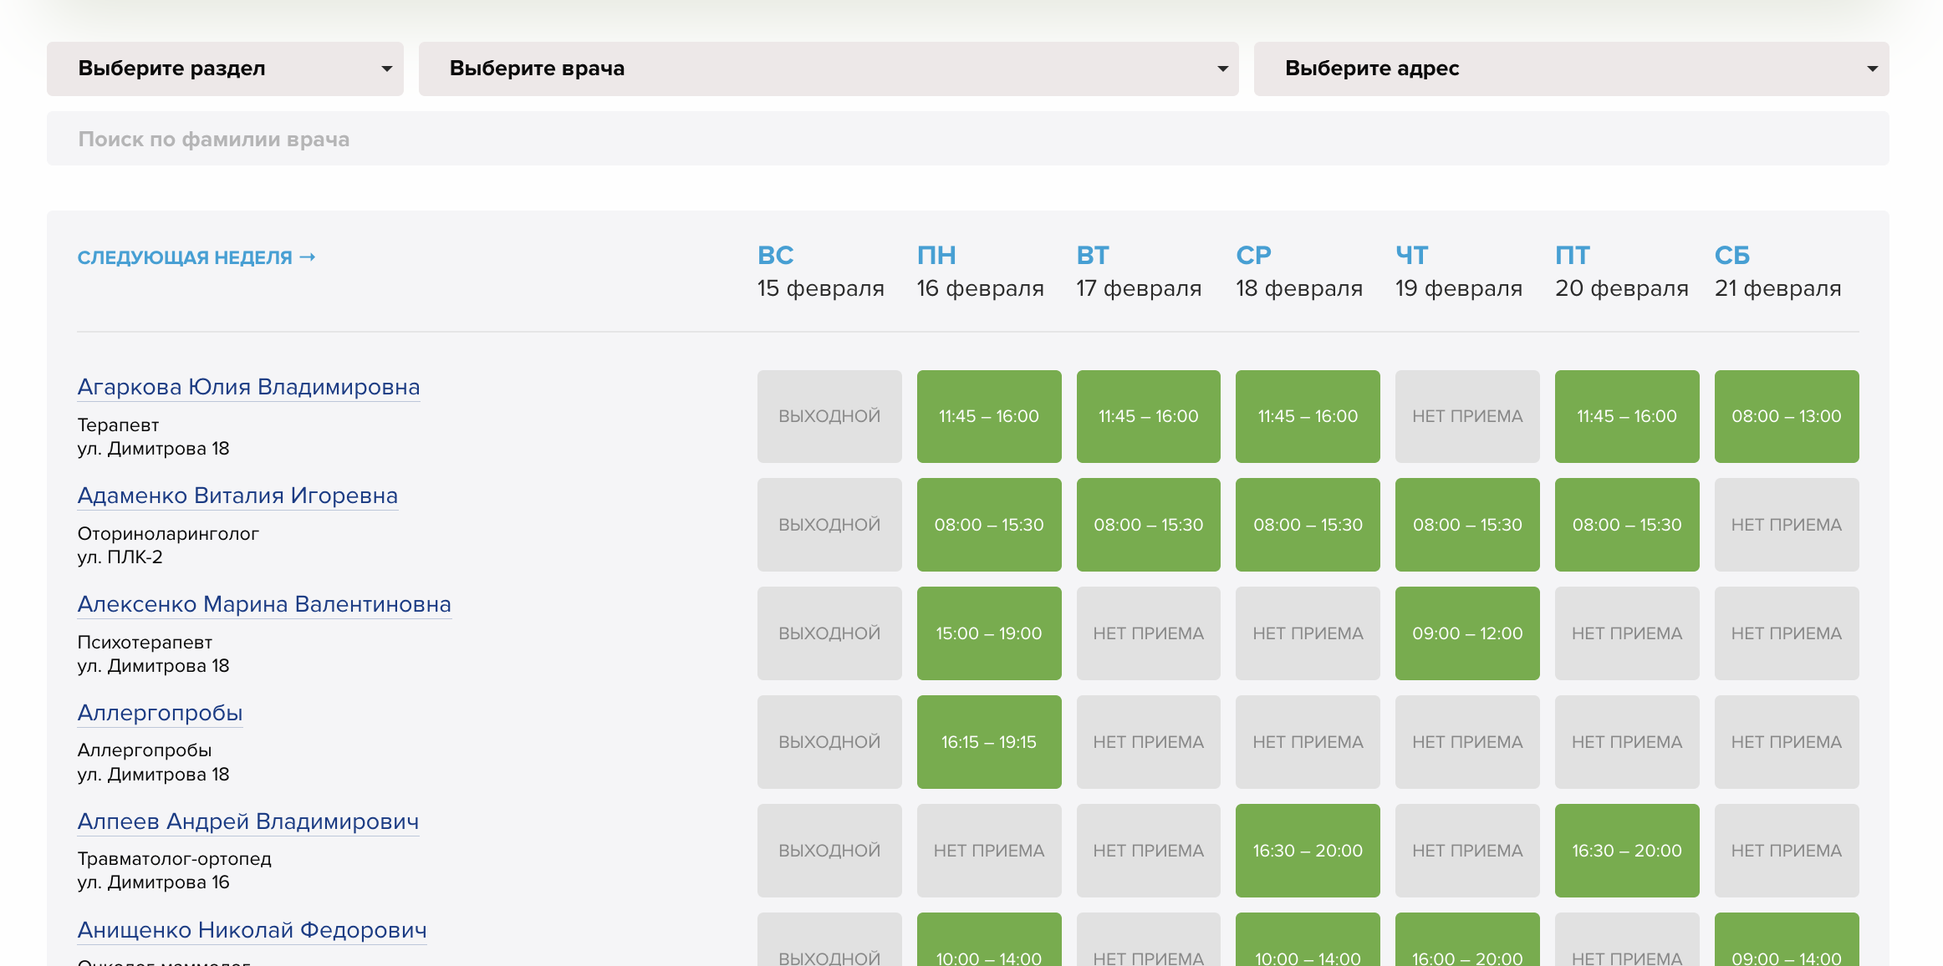Select Агаркова's Tuesday slot 11:45 – 16:00
The height and width of the screenshot is (966, 1943).
1148,416
